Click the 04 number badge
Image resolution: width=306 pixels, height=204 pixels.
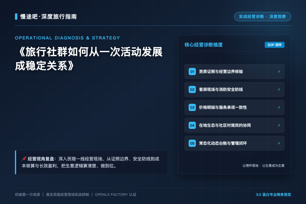coord(192,125)
